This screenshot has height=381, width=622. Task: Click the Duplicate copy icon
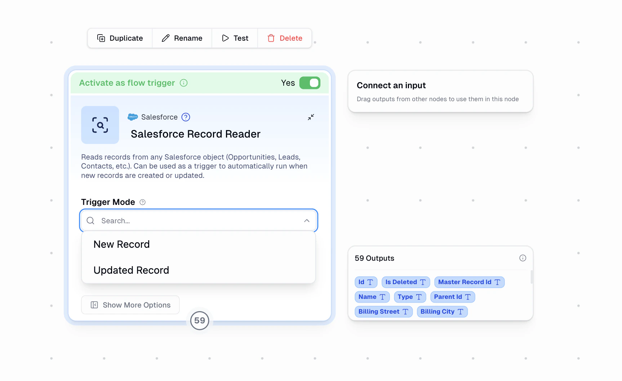tap(101, 38)
